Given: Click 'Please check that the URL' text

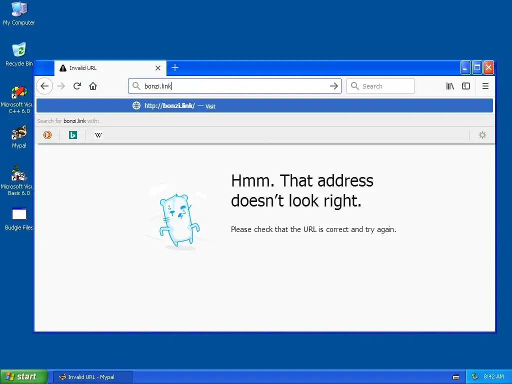Looking at the screenshot, I should click(x=313, y=229).
